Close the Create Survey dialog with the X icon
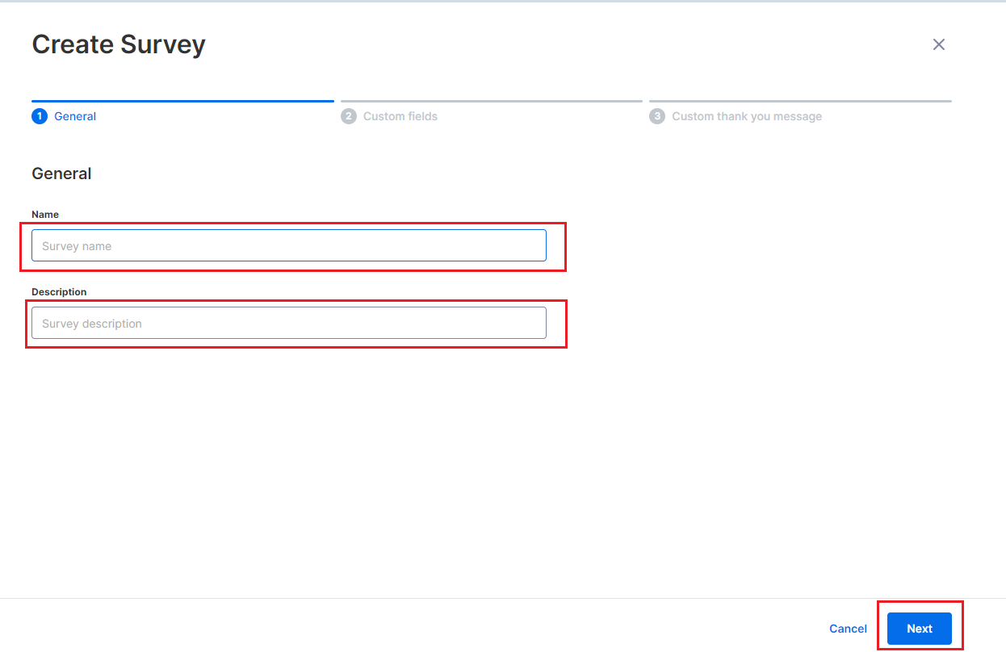The width and height of the screenshot is (1006, 652). point(939,44)
